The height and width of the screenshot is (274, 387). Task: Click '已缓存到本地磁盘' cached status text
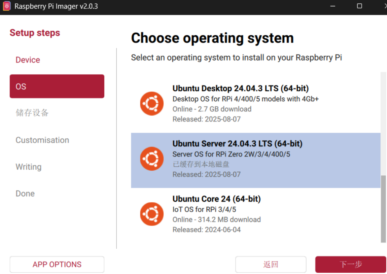(201, 164)
